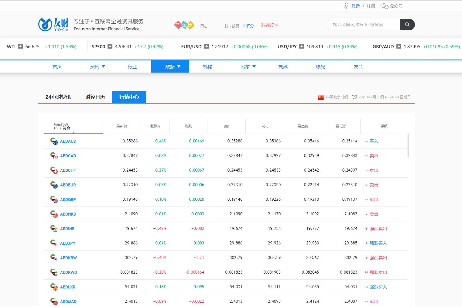Open the 财经日历 tab
The height and width of the screenshot is (307, 462).
pyautogui.click(x=95, y=97)
